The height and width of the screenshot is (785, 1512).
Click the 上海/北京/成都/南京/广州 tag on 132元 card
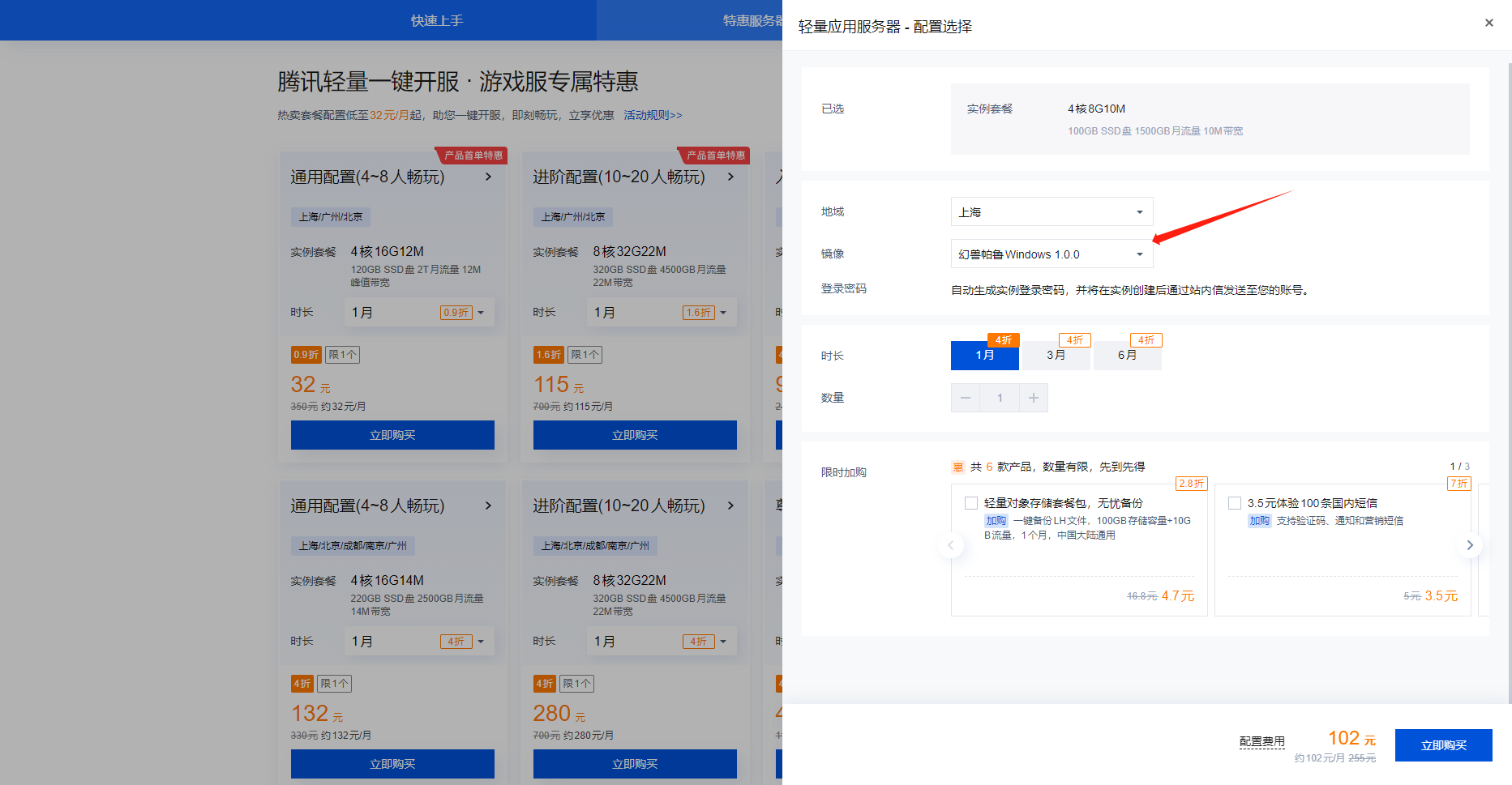(x=353, y=546)
